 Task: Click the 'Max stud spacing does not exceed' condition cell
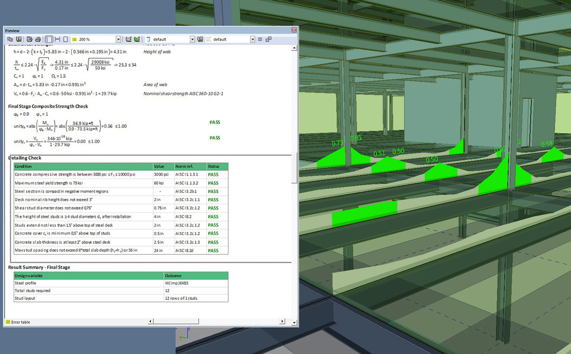[83, 250]
